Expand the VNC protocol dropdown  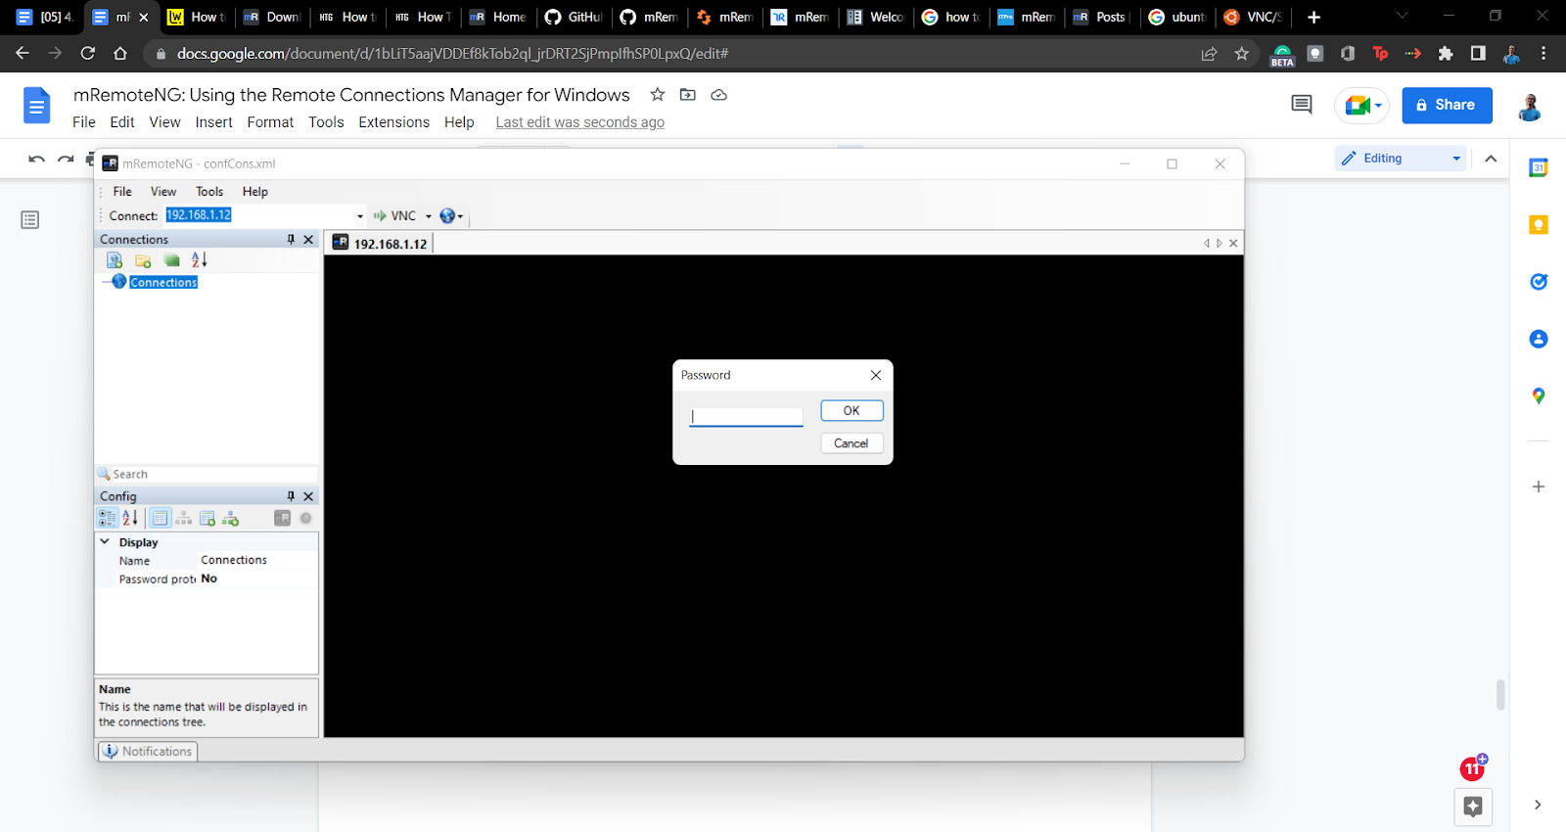coord(428,216)
